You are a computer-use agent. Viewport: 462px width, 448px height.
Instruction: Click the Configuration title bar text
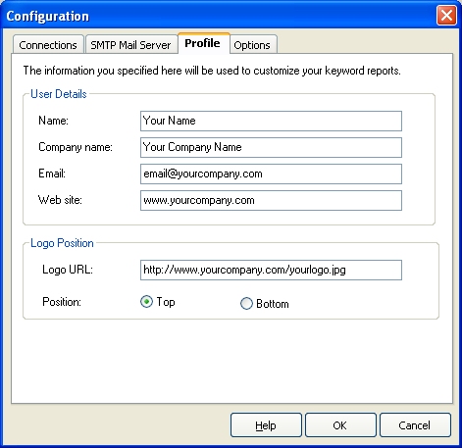point(48,17)
